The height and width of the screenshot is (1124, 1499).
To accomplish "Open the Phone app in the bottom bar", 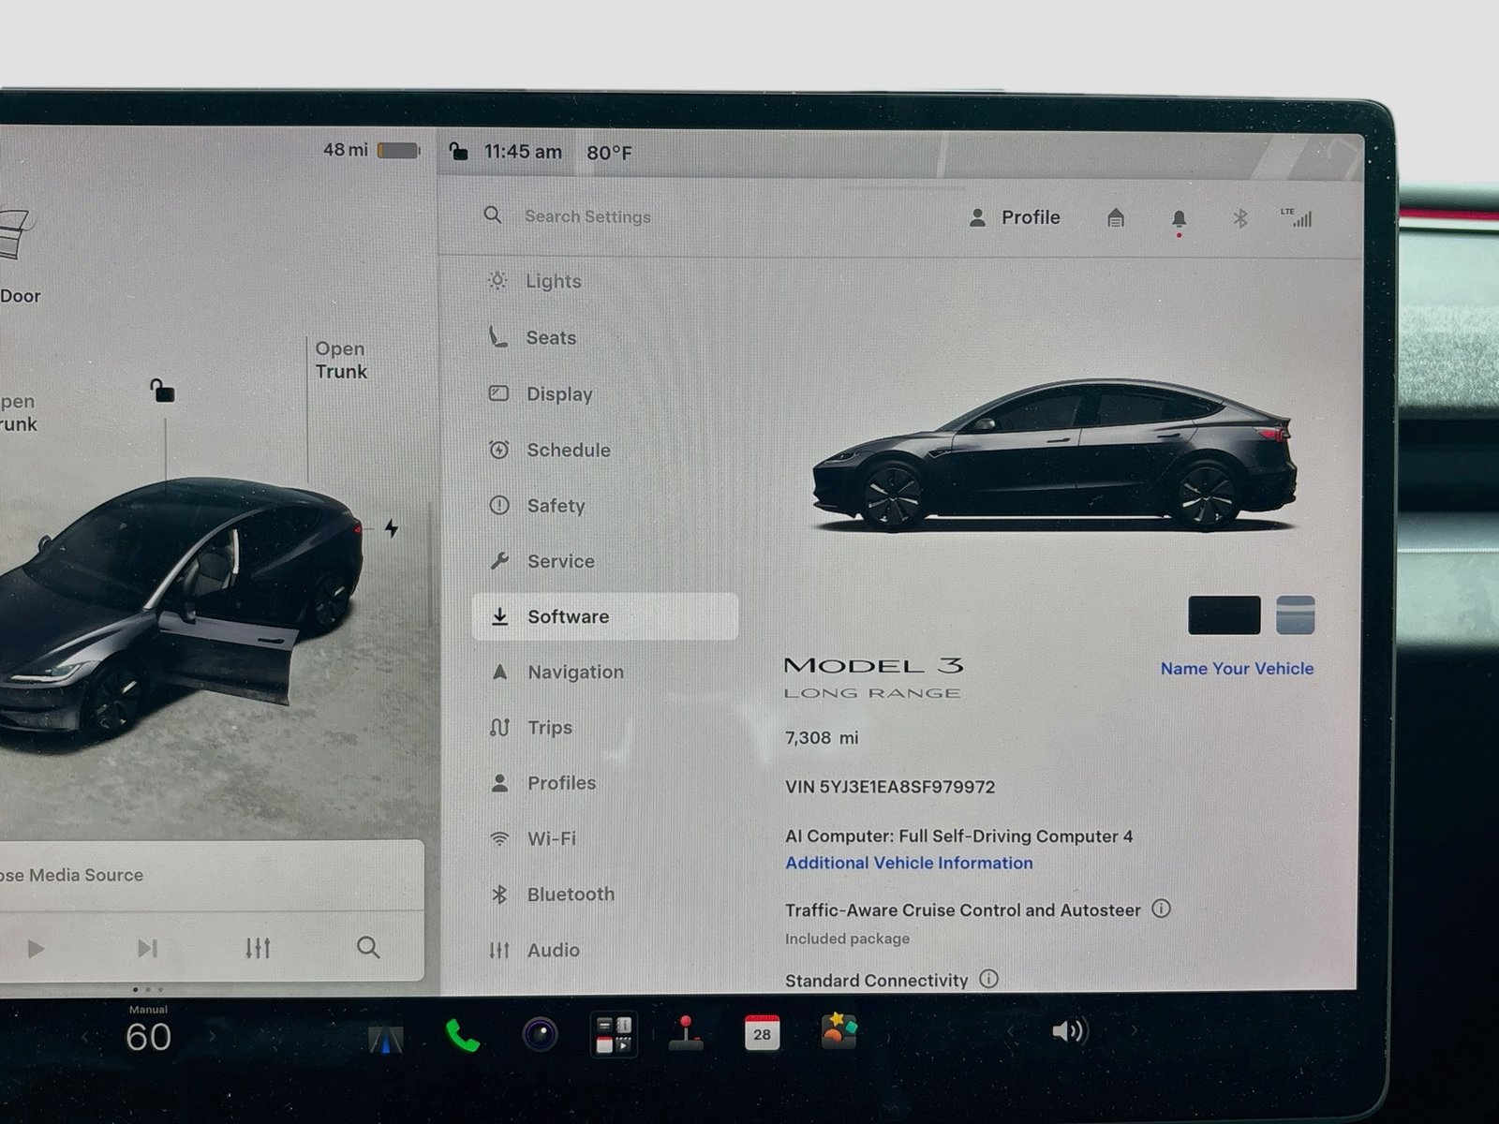I will pyautogui.click(x=463, y=1035).
